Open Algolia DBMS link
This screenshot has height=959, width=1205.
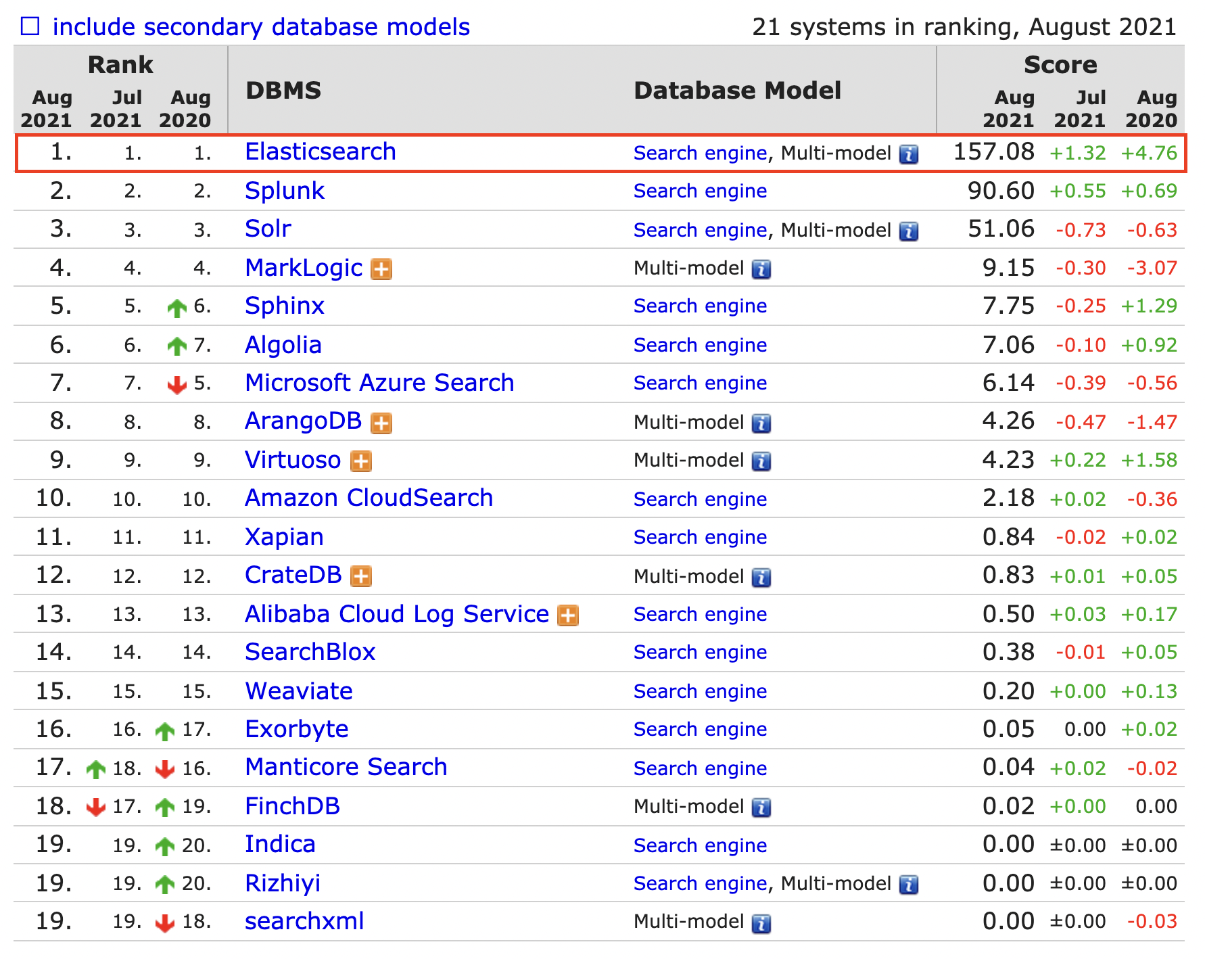[283, 345]
